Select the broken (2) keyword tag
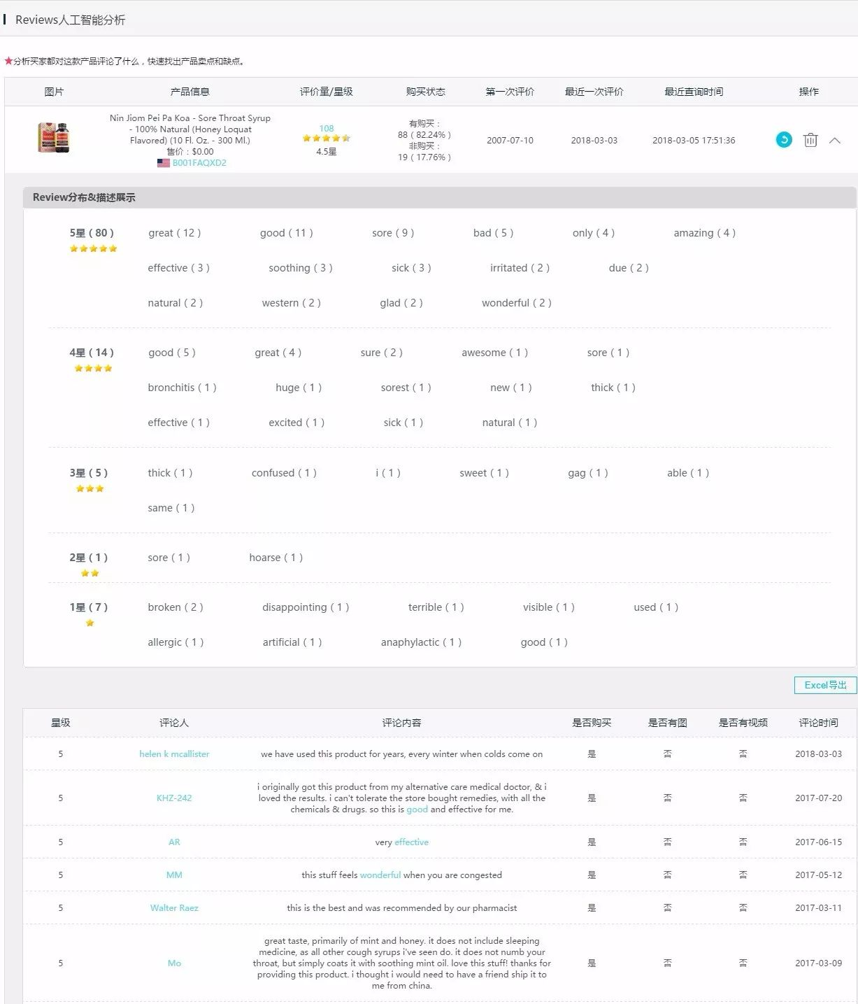Viewport: 858px width, 1004px height. [x=175, y=607]
